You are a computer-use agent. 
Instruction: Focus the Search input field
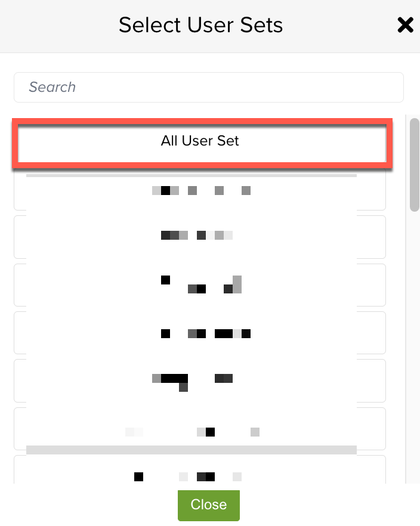[x=208, y=87]
